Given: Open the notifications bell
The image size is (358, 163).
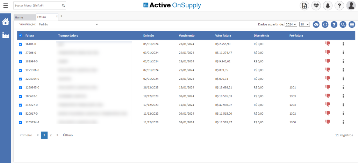Looking at the screenshot, I should (328, 6).
